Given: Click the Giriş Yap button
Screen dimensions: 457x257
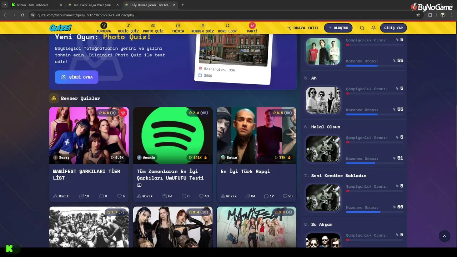Looking at the screenshot, I should point(393,28).
